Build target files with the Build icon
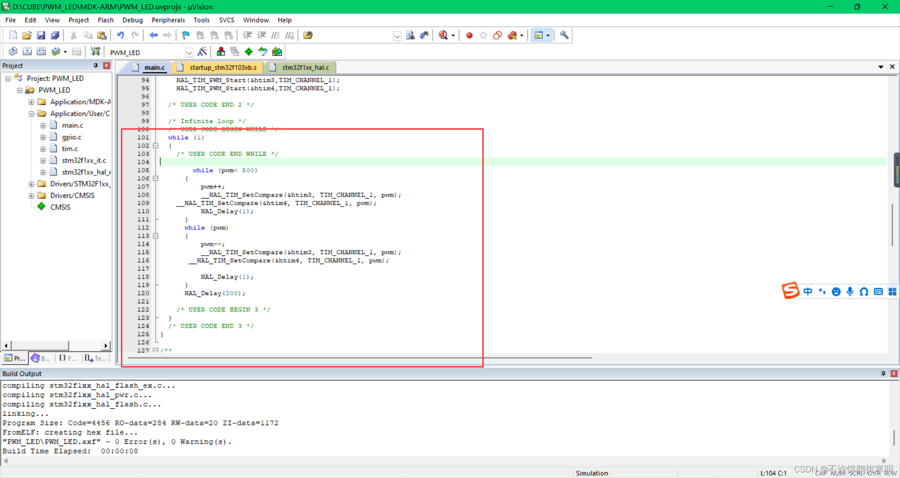 (27, 51)
